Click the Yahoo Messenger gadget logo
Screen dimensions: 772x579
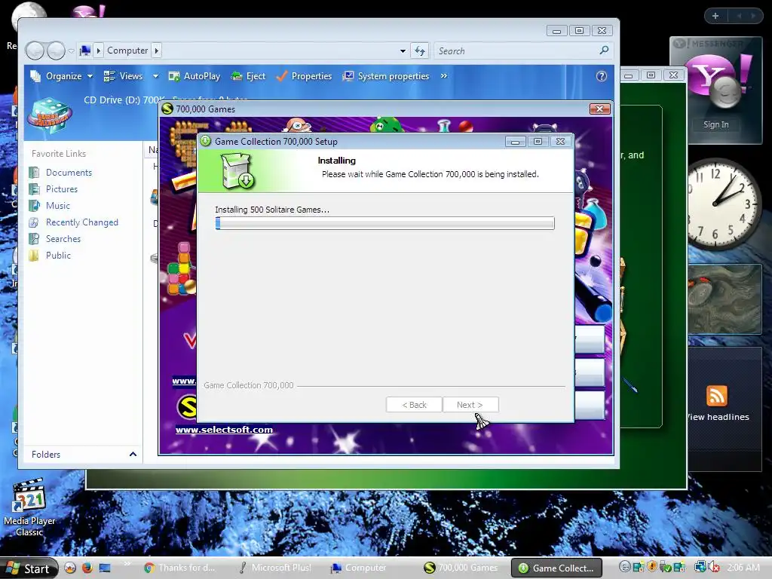pos(718,80)
